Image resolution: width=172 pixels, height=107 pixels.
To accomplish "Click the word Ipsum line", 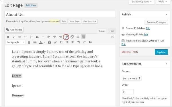I will pyautogui.click(x=16, y=86).
